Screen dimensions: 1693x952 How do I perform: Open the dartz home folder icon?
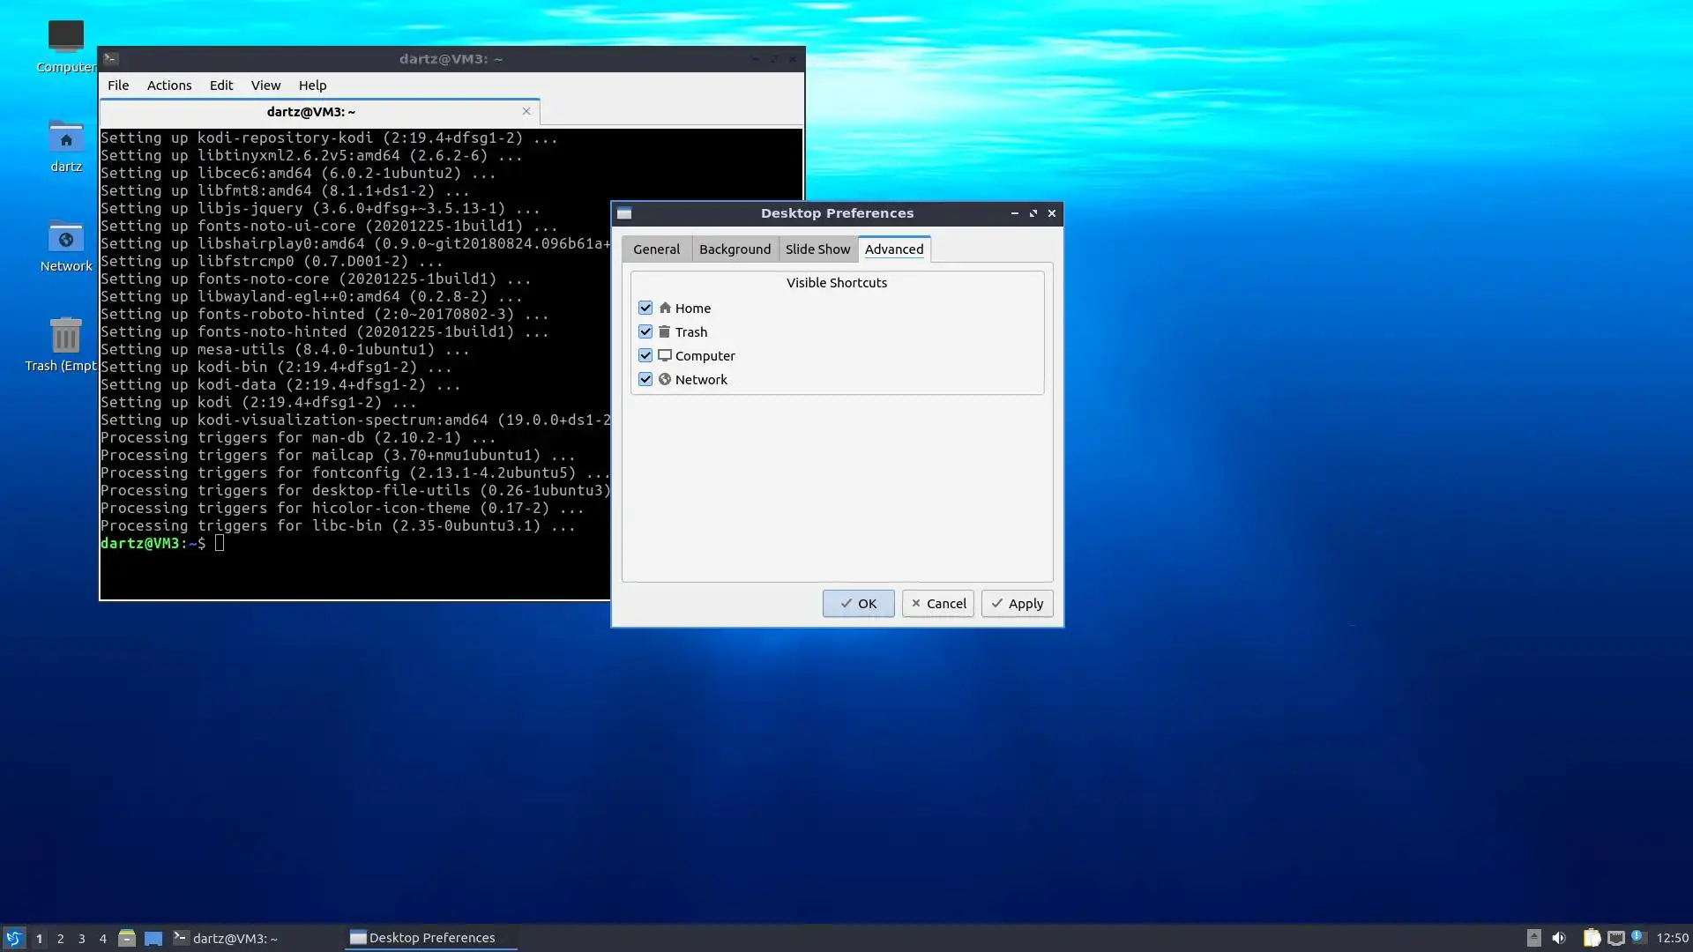(x=65, y=138)
